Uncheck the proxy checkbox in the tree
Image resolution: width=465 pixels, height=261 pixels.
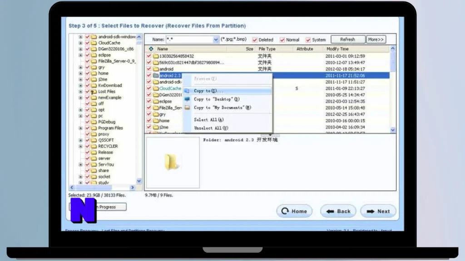point(87,134)
